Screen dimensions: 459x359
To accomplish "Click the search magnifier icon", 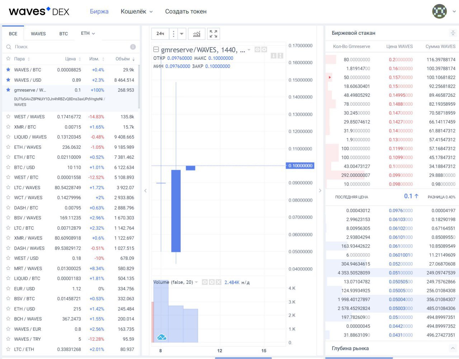I will [9, 47].
